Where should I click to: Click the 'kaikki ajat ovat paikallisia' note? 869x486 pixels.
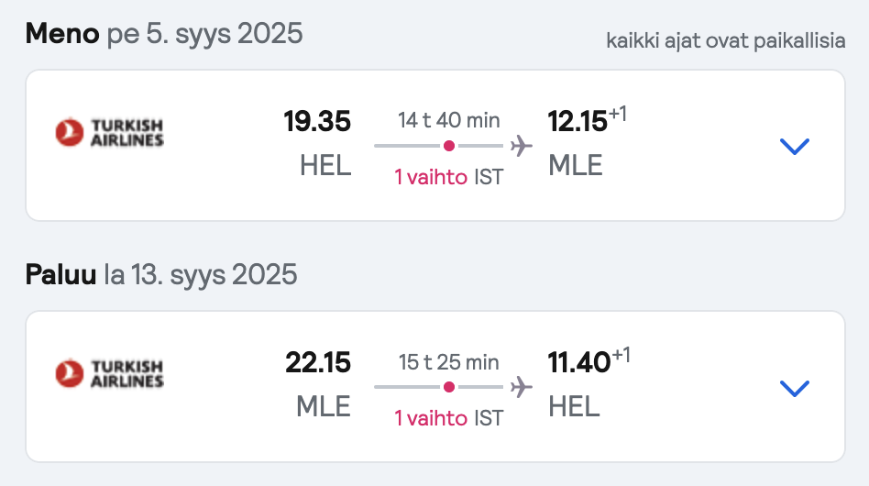[x=726, y=40]
